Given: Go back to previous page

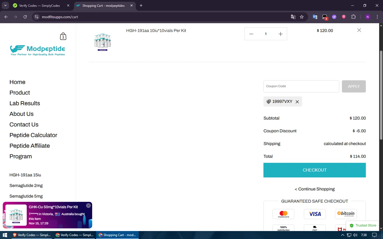Looking at the screenshot, I should [x=6, y=17].
